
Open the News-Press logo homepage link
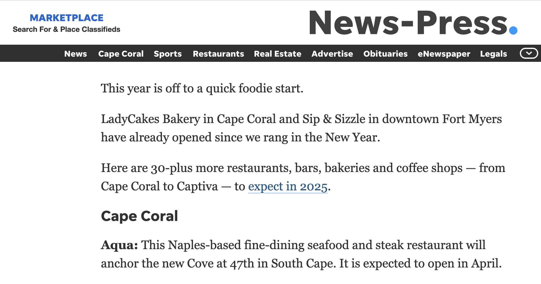(x=412, y=23)
